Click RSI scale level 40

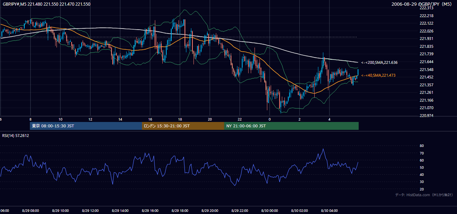pos(422,174)
